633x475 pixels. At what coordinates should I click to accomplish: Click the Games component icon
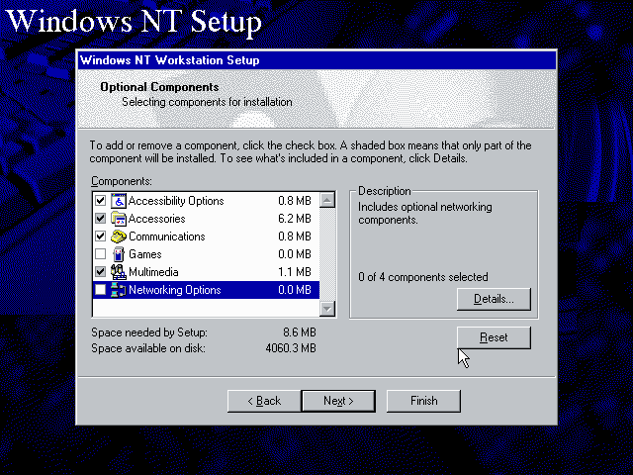[118, 254]
